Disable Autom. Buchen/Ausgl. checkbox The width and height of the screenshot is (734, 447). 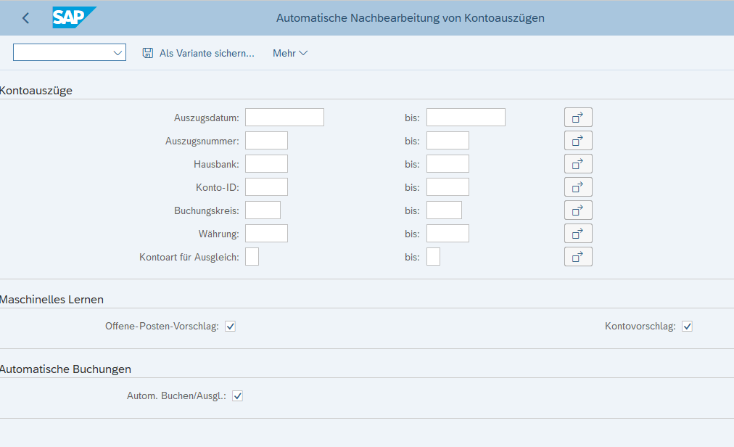pyautogui.click(x=237, y=396)
